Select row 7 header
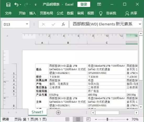Screen dimensions: 144x122 (x=14, y=95)
